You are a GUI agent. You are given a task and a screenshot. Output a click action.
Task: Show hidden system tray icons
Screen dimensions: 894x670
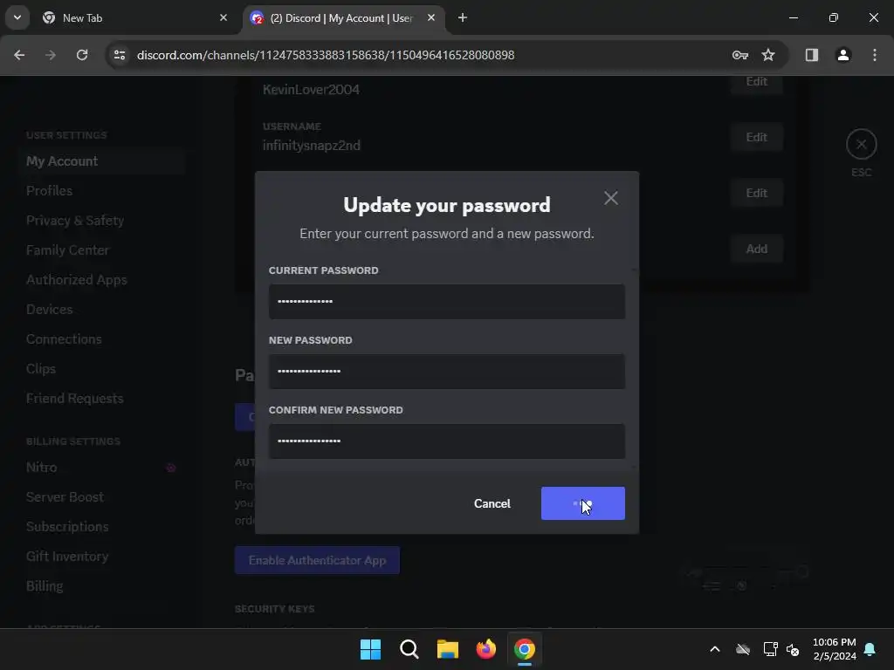click(x=714, y=649)
